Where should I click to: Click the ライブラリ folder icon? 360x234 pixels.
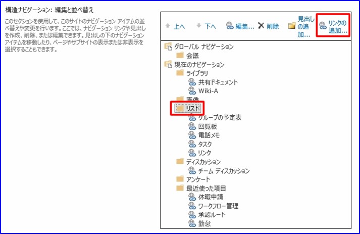180,73
